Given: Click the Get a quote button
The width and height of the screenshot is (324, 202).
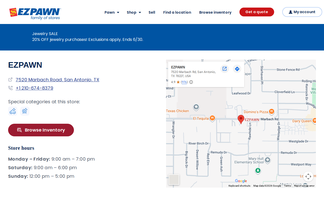Looking at the screenshot, I should pyautogui.click(x=257, y=12).
